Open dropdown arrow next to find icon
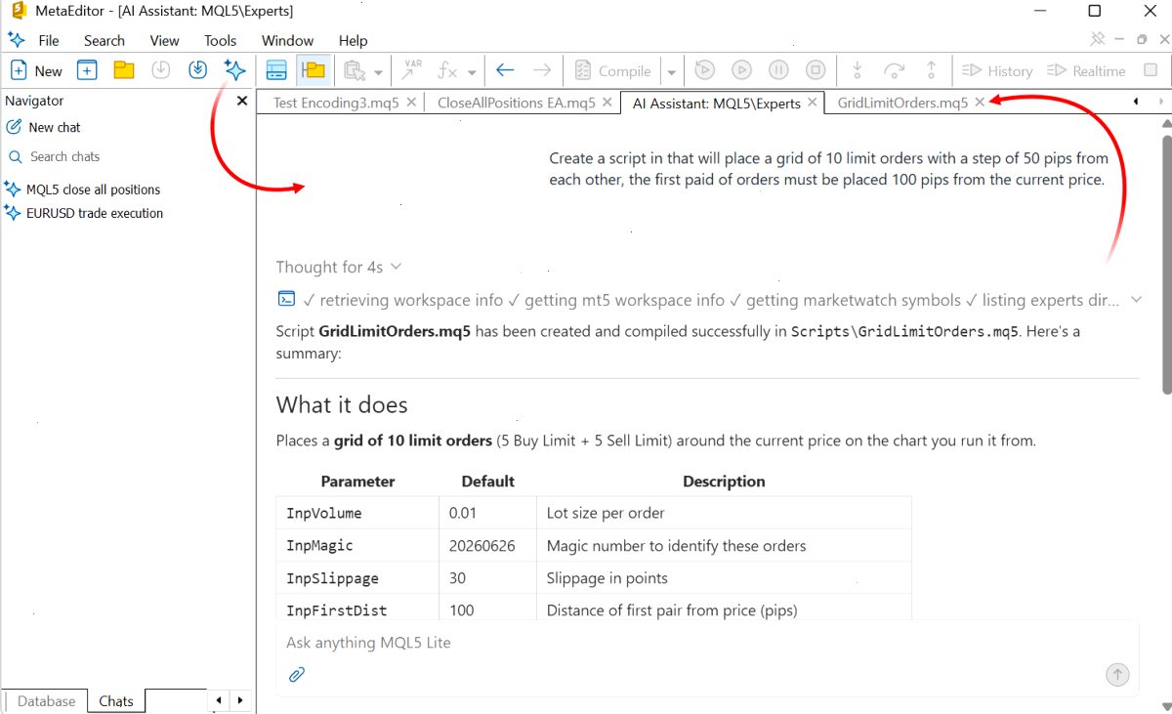Image resolution: width=1172 pixels, height=714 pixels. pyautogui.click(x=378, y=71)
